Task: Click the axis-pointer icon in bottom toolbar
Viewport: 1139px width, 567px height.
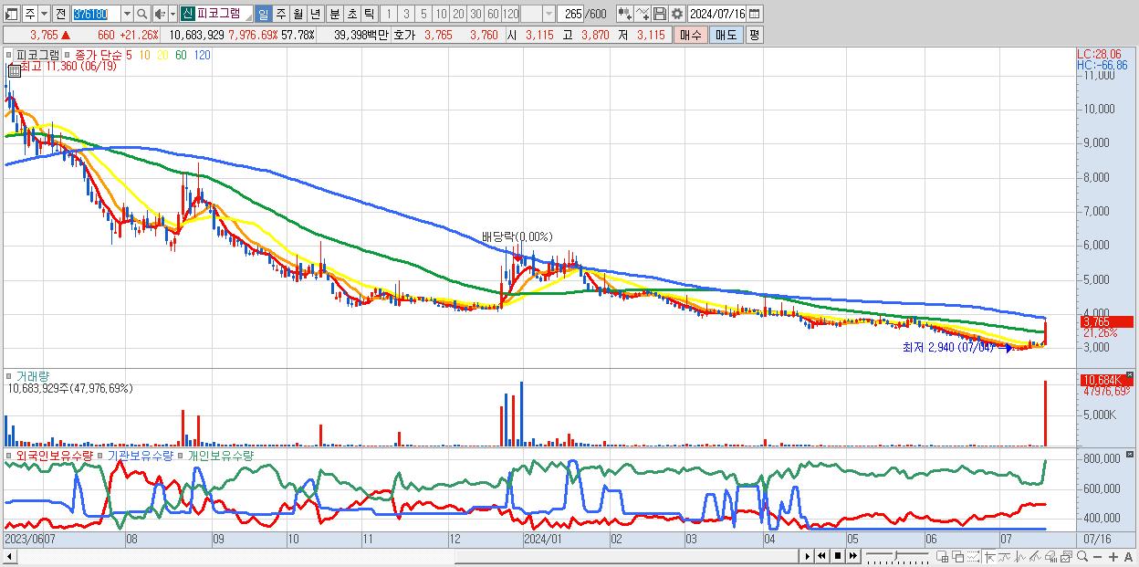Action: tap(989, 556)
